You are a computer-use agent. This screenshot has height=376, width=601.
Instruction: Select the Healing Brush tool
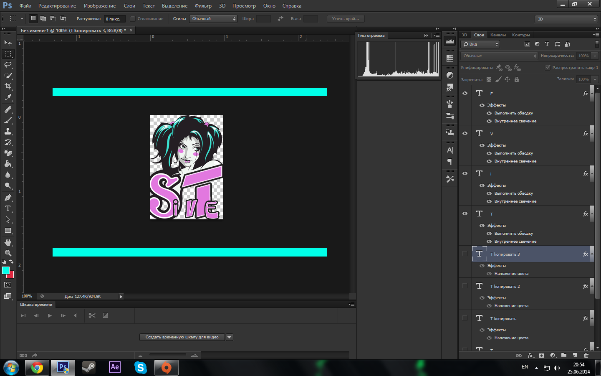click(x=8, y=109)
